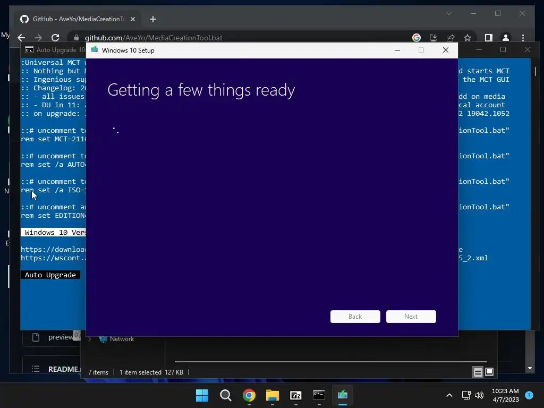Click the preview file icon on GitHub
The image size is (544, 408).
(36, 337)
